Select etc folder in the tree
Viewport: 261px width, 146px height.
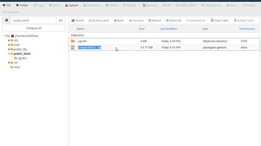click(16, 41)
